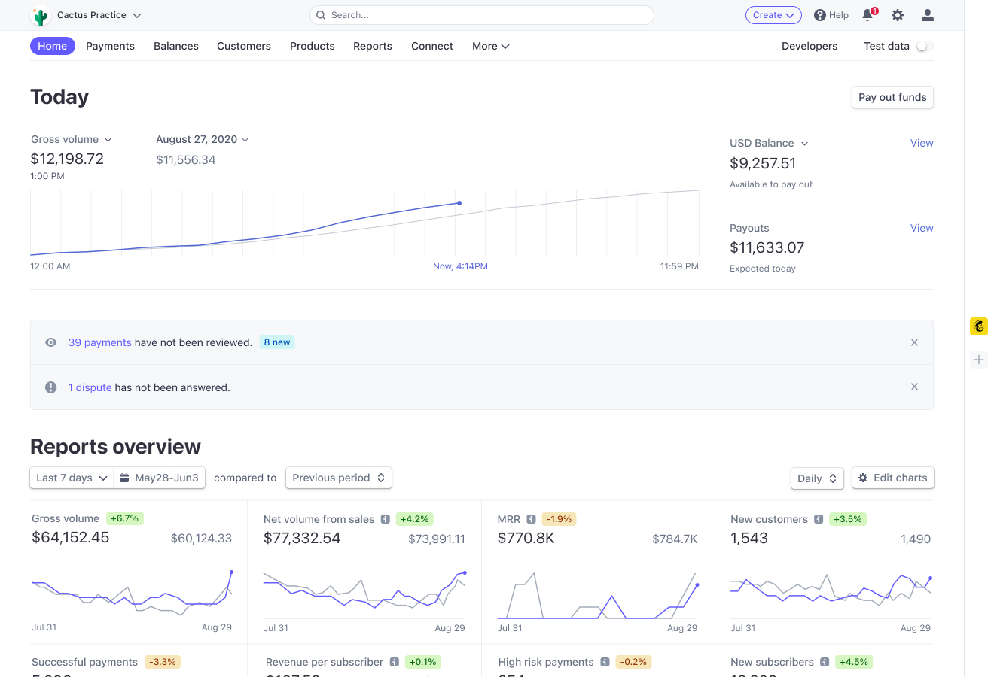Image resolution: width=994 pixels, height=677 pixels.
Task: Go to the Payments tab
Action: coord(110,47)
